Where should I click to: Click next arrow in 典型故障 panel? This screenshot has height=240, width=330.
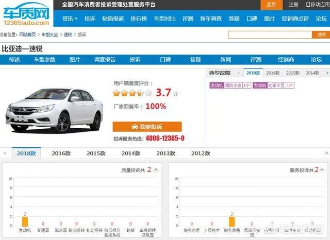coord(327,73)
